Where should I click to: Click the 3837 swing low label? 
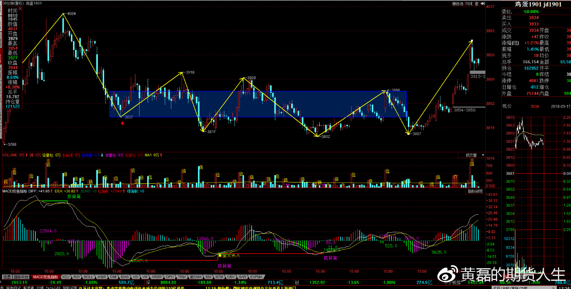point(128,117)
